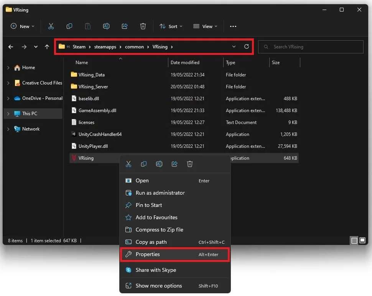The width and height of the screenshot is (372, 296).
Task: Select This PC in the navigation pane
Action: pos(33,114)
